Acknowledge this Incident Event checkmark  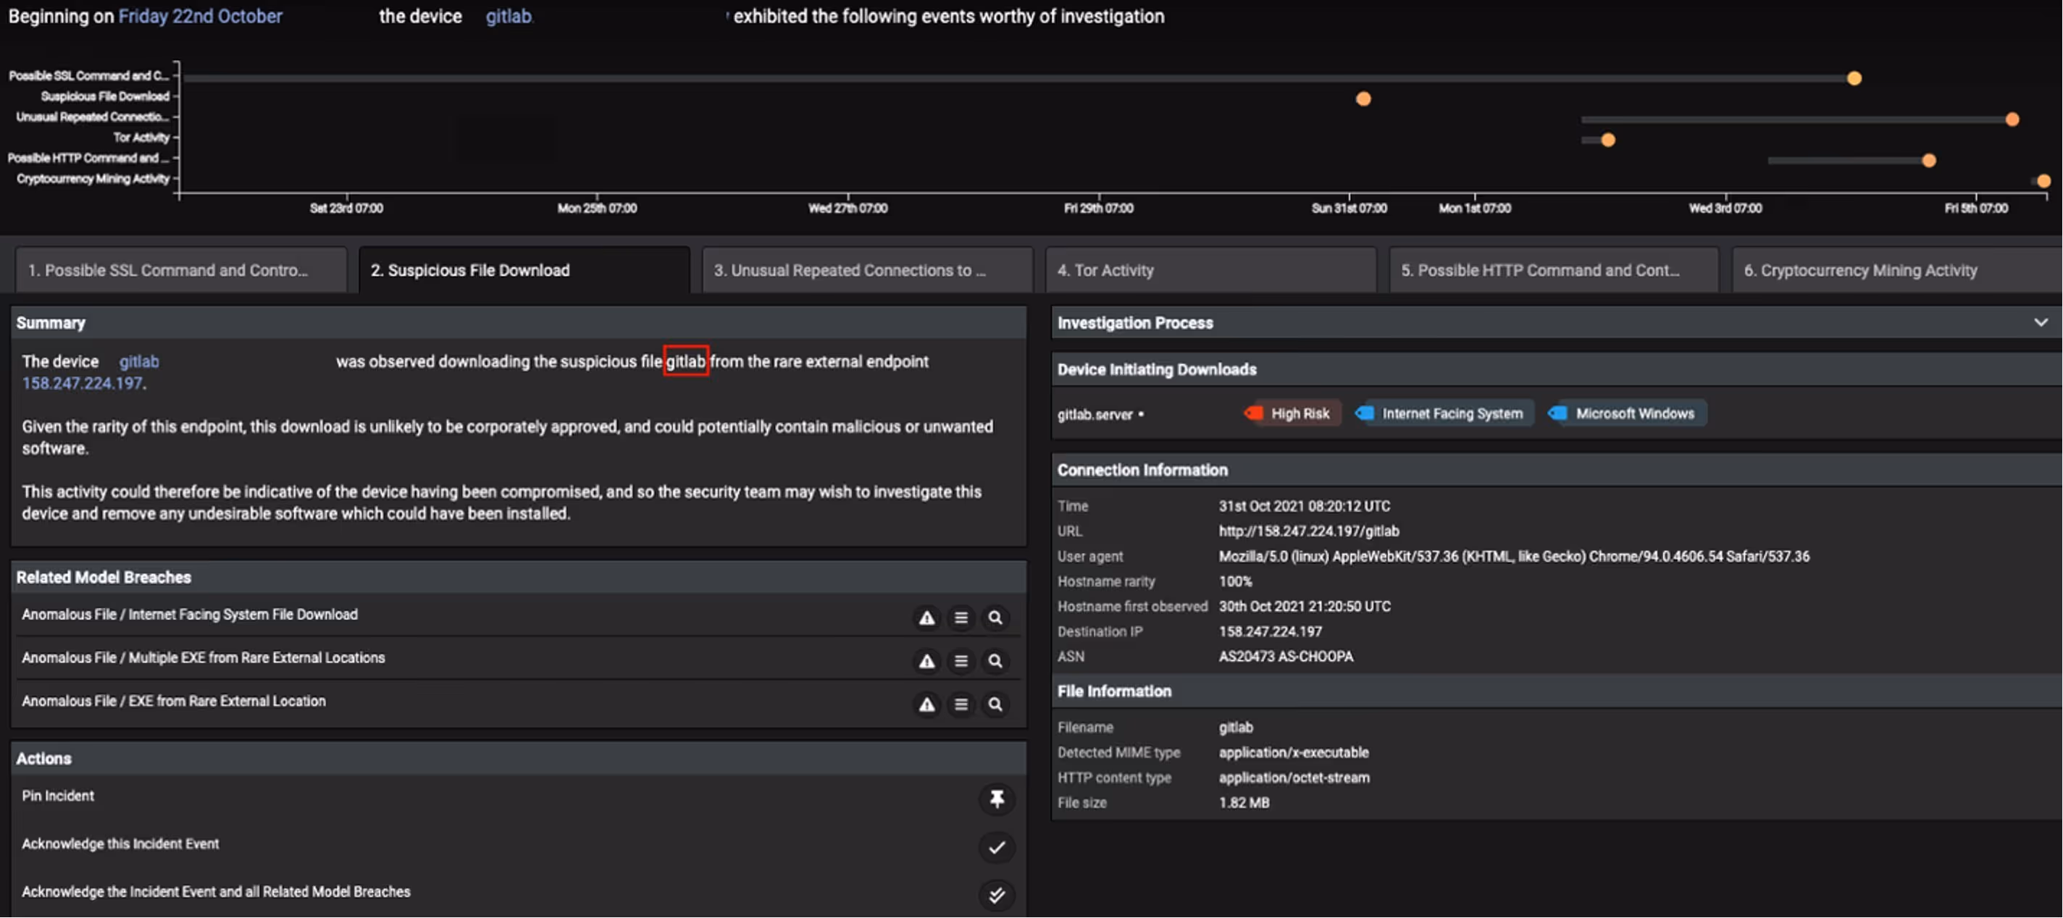pyautogui.click(x=996, y=847)
